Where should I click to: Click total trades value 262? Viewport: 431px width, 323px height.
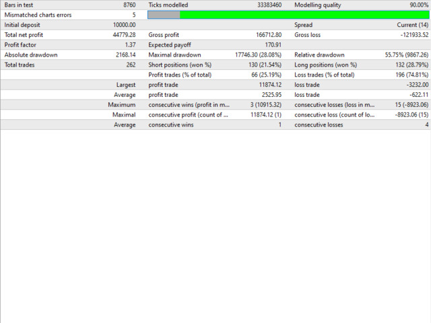tap(131, 65)
